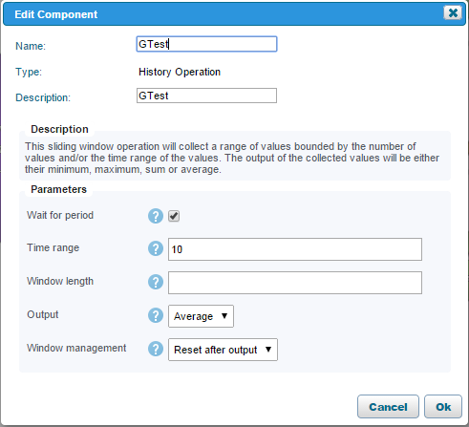Confirm changes with the Ok button
The width and height of the screenshot is (469, 427).
(443, 407)
